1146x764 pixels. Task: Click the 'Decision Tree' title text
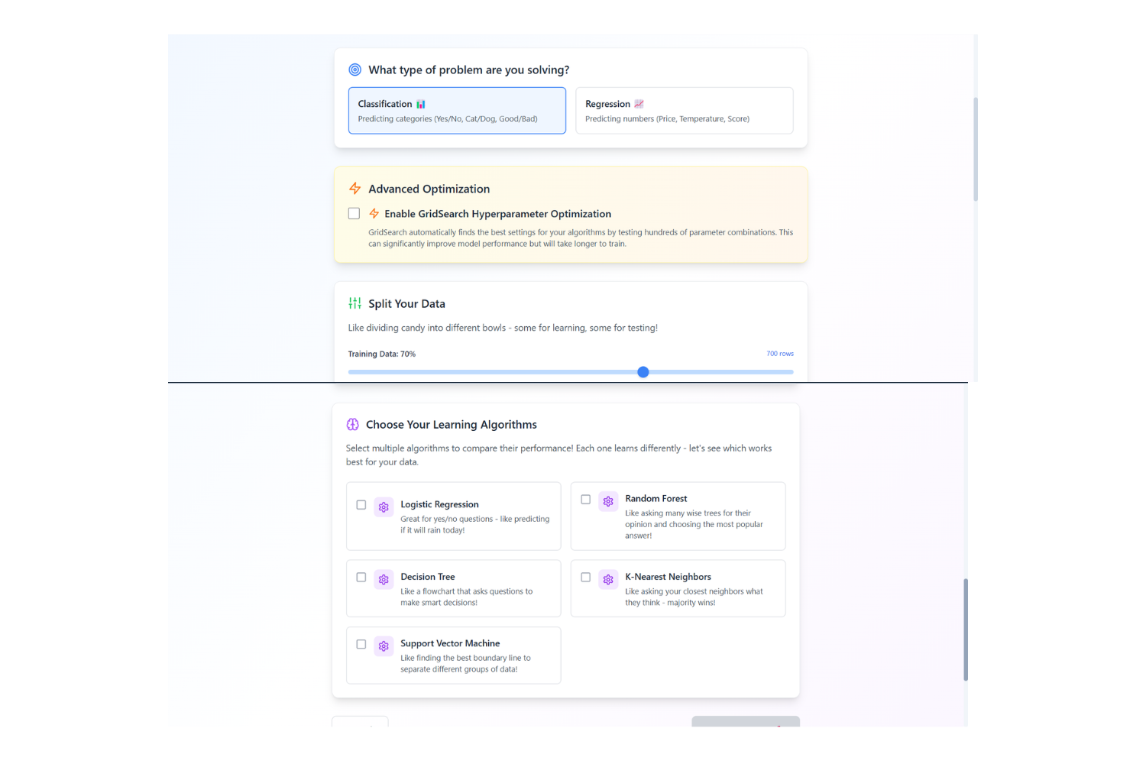tap(428, 577)
